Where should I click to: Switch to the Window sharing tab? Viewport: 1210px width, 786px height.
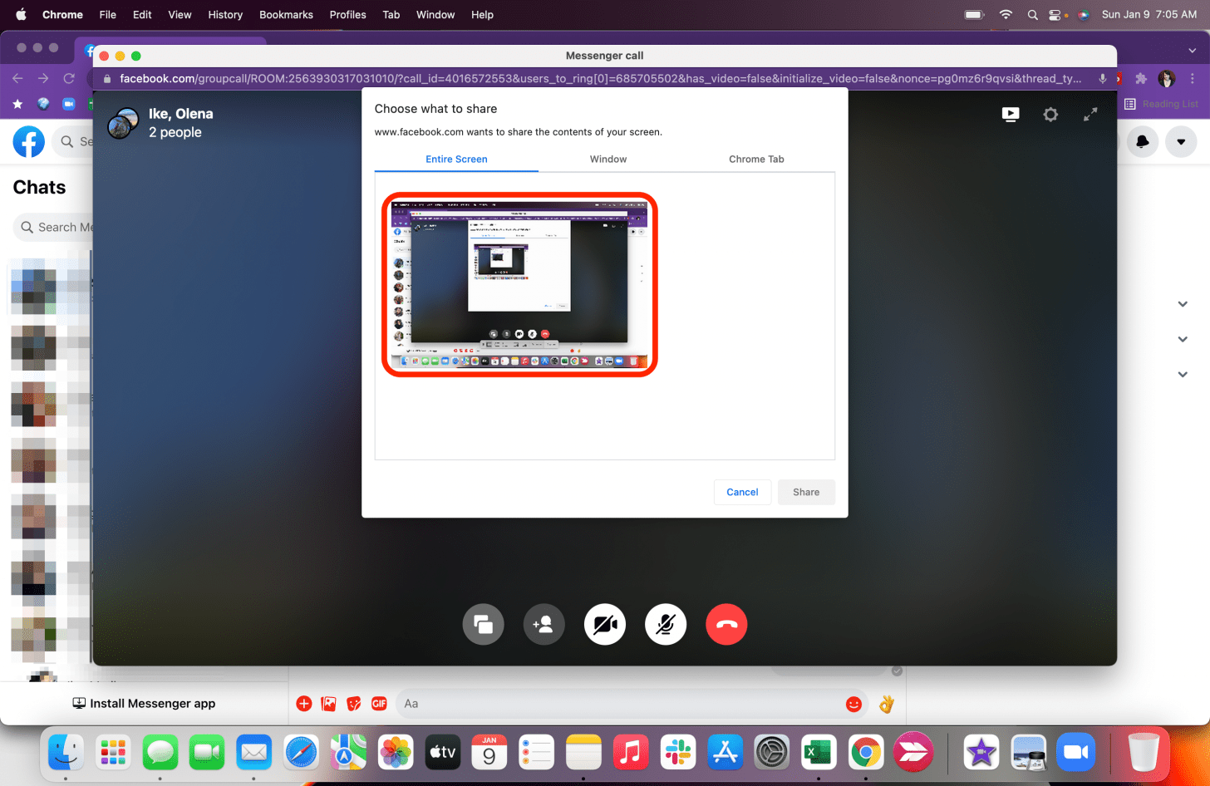click(607, 159)
